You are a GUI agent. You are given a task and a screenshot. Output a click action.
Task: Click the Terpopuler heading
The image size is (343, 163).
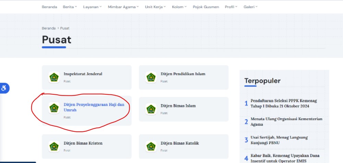click(262, 81)
